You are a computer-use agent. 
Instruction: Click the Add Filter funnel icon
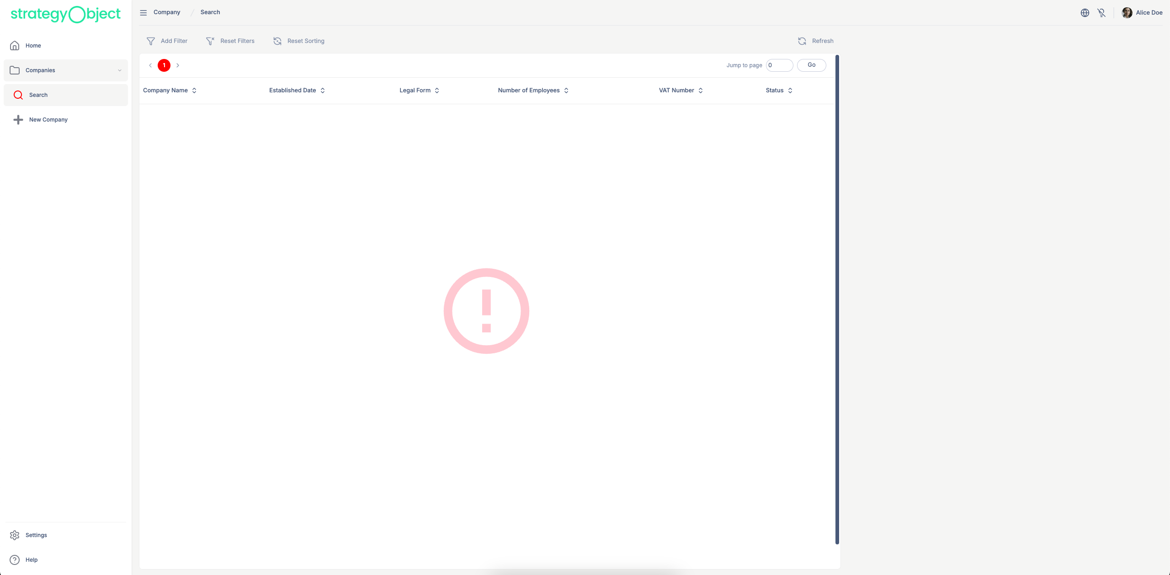point(151,41)
